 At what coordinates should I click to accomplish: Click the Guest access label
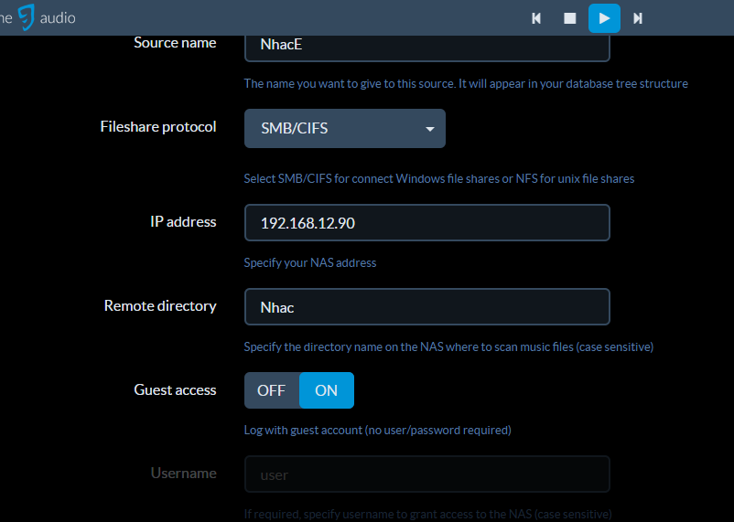(175, 390)
